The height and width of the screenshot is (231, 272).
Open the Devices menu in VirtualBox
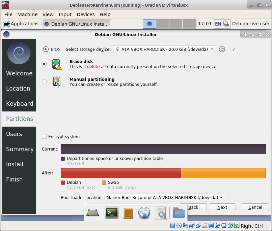[x=85, y=14]
